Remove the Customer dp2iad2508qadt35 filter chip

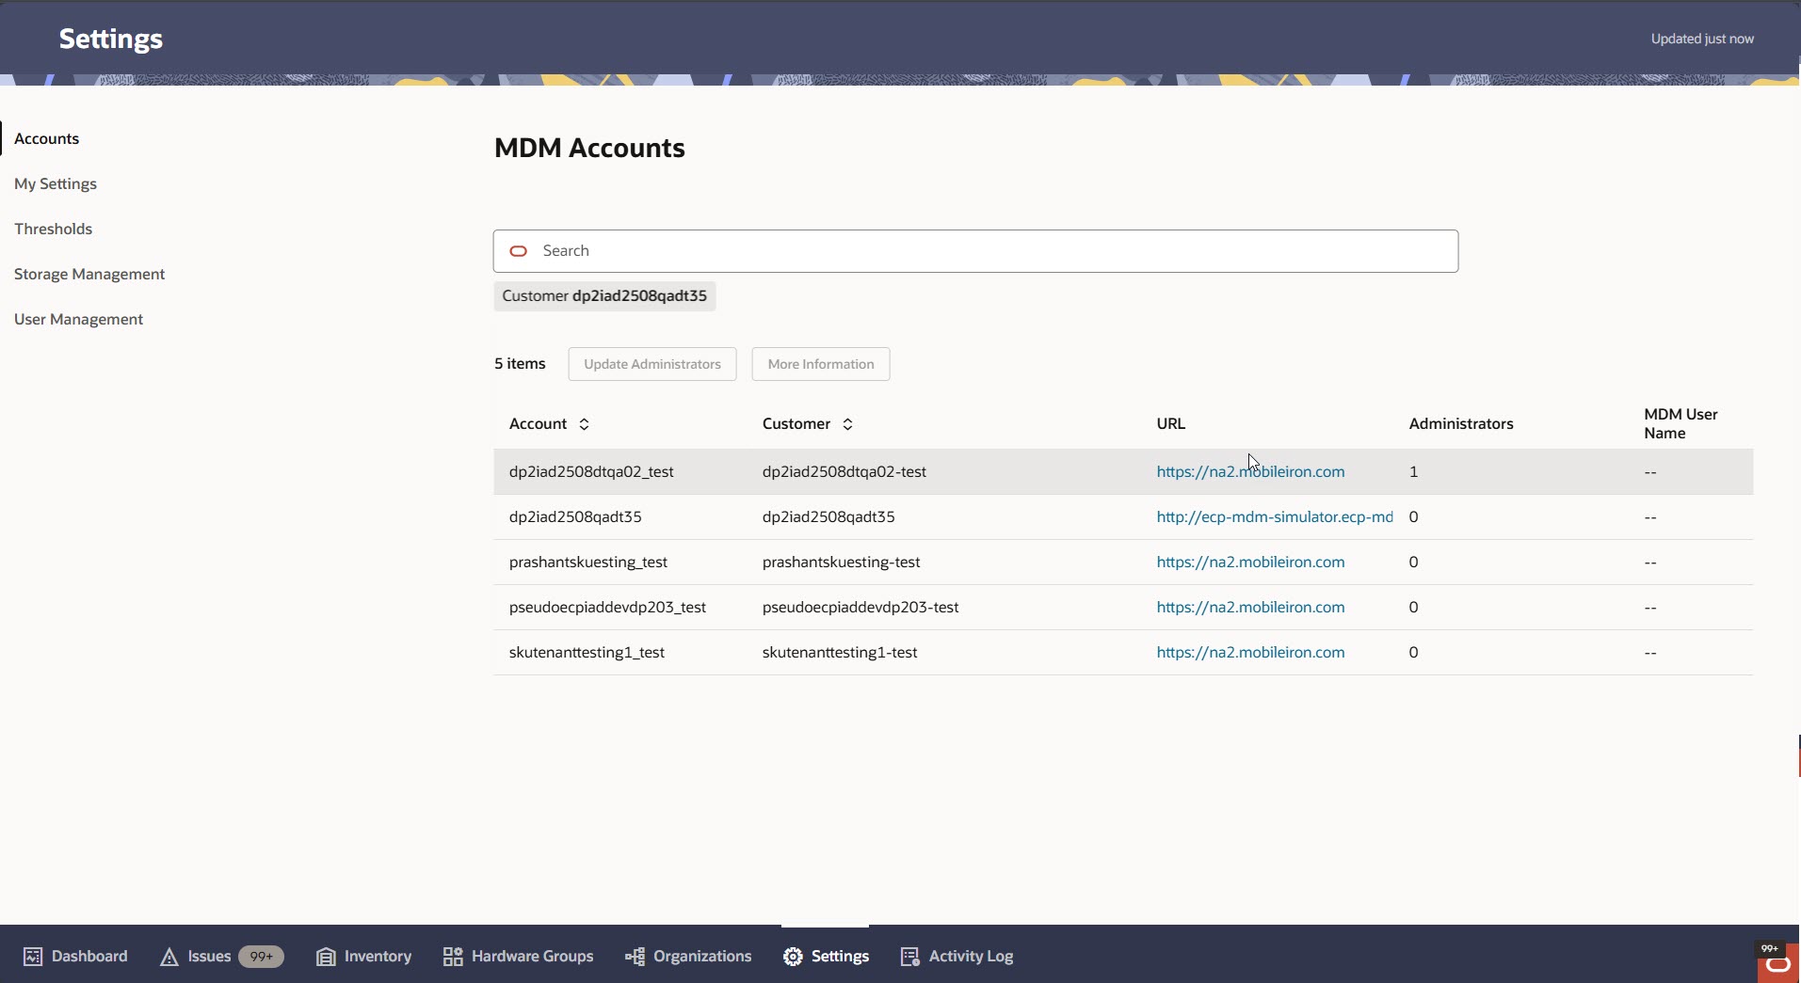604,295
